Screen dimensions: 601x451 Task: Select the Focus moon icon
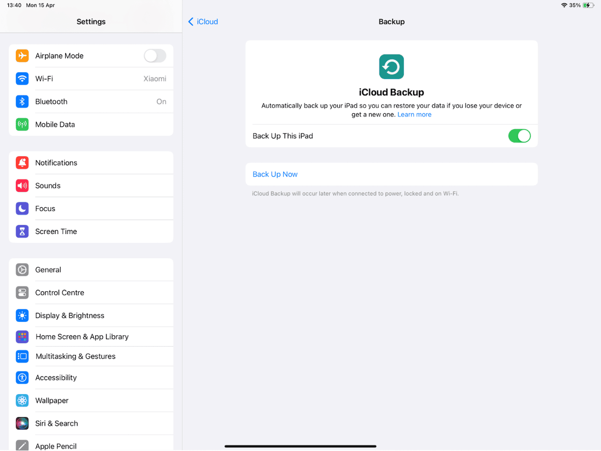point(22,208)
